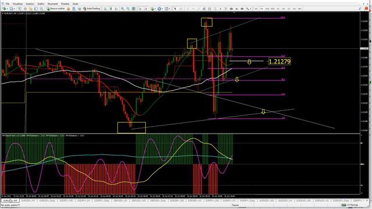Switch chart to candlesticks type
372x209 pixels.
coord(110,9)
